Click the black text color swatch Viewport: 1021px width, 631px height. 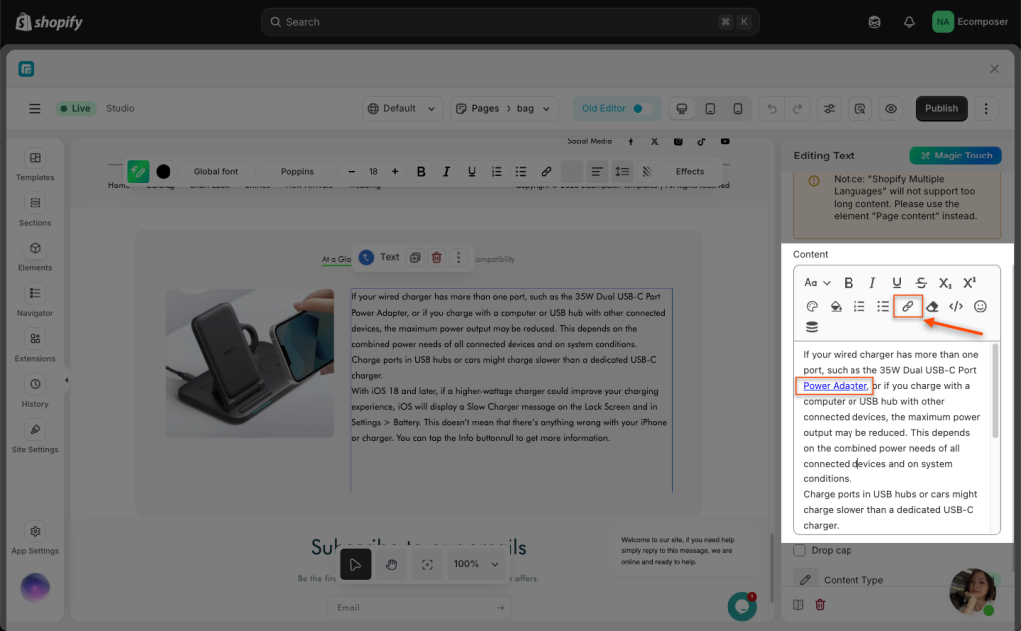163,171
